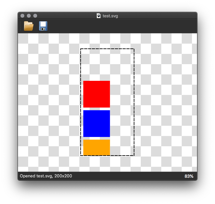This screenshot has width=215, height=204.
Task: Save the file with the floppy disk icon
Action: [x=43, y=26]
